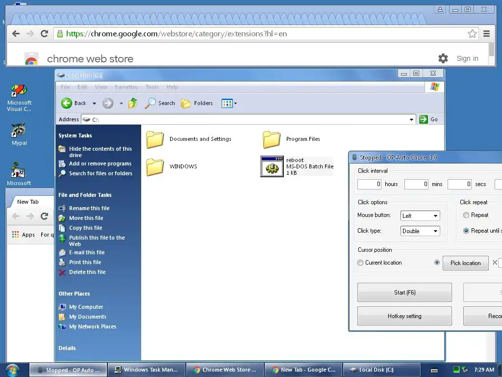The height and width of the screenshot is (377, 502).
Task: Switch to Windows Task Manager taskbar button
Action: click(147, 370)
